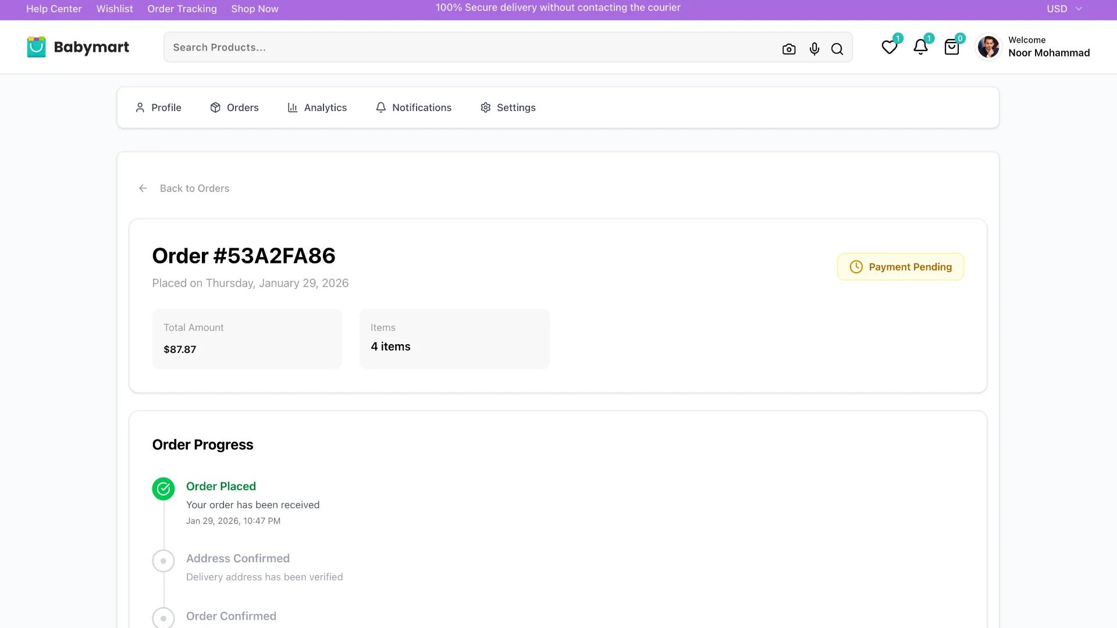
Task: Click the bell icon of Notifications tab
Action: [380, 108]
